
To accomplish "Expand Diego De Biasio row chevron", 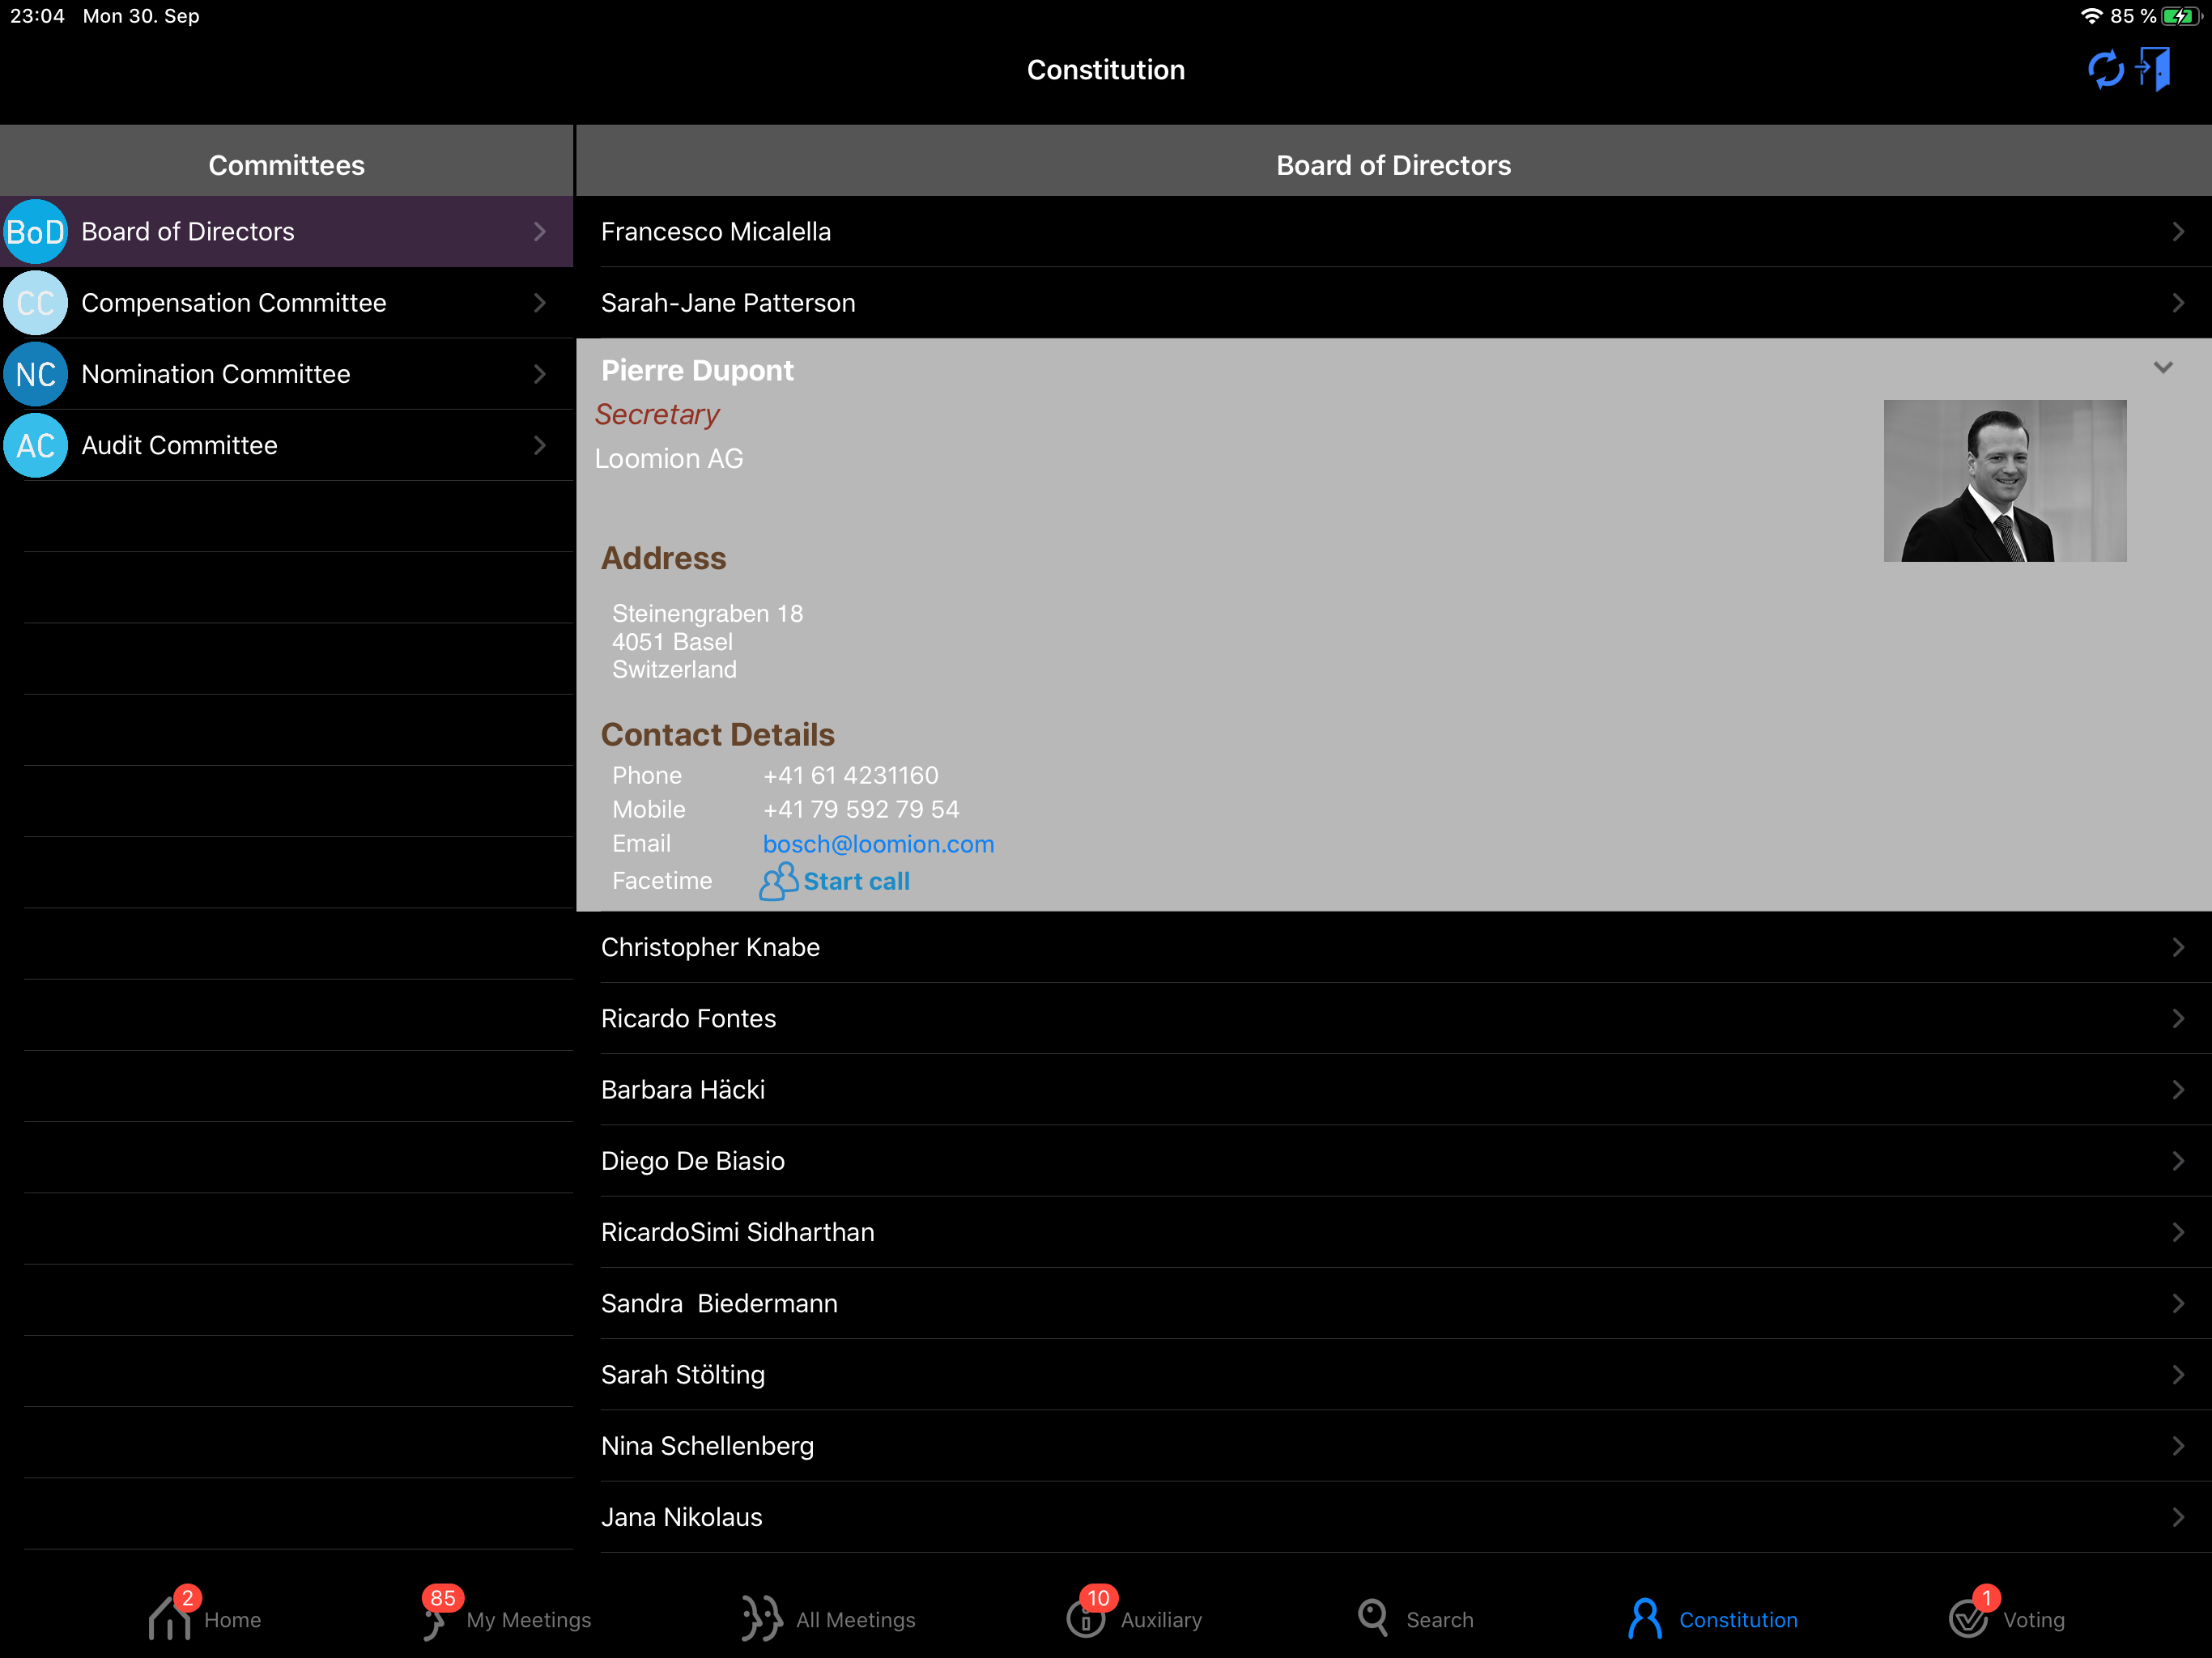I will pos(2178,1161).
